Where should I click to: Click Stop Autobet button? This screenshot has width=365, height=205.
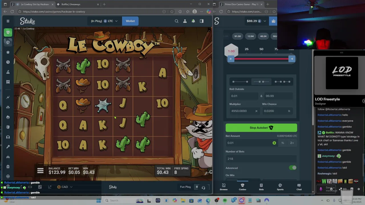(261, 128)
